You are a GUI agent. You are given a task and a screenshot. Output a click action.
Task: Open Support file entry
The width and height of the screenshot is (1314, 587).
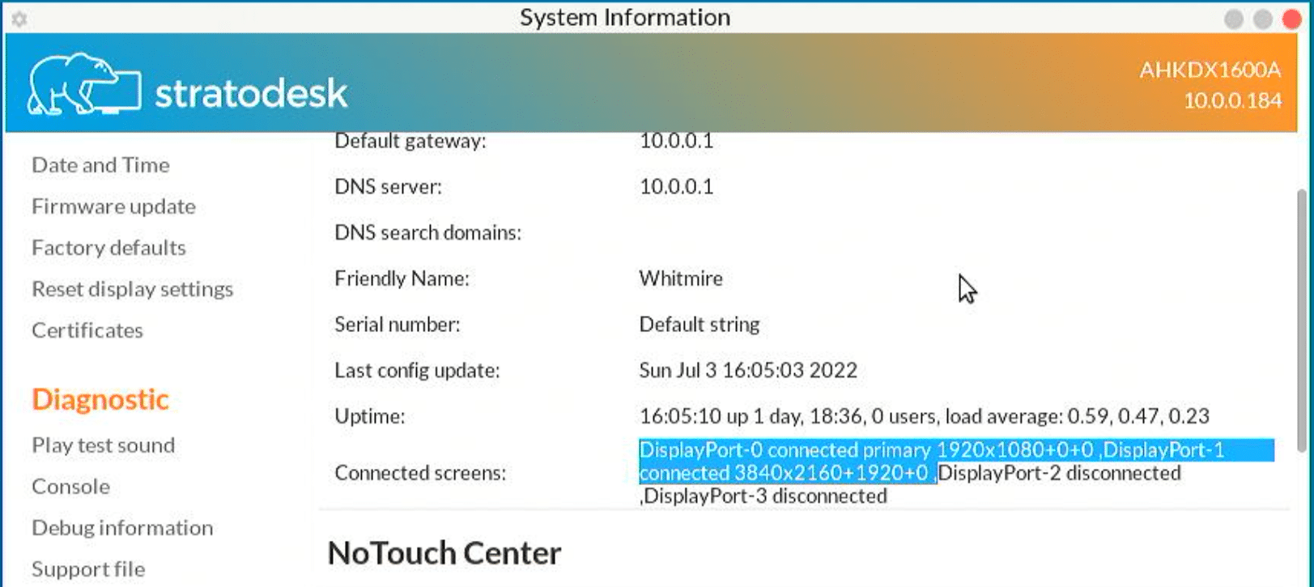point(88,569)
